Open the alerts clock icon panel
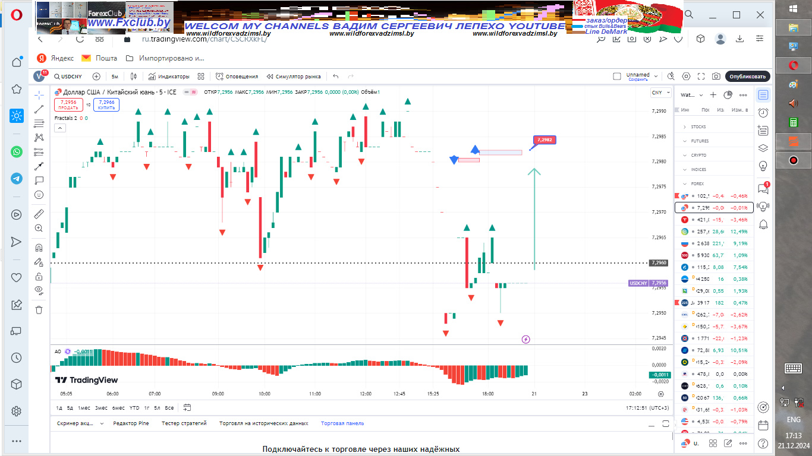812x456 pixels. point(763,113)
